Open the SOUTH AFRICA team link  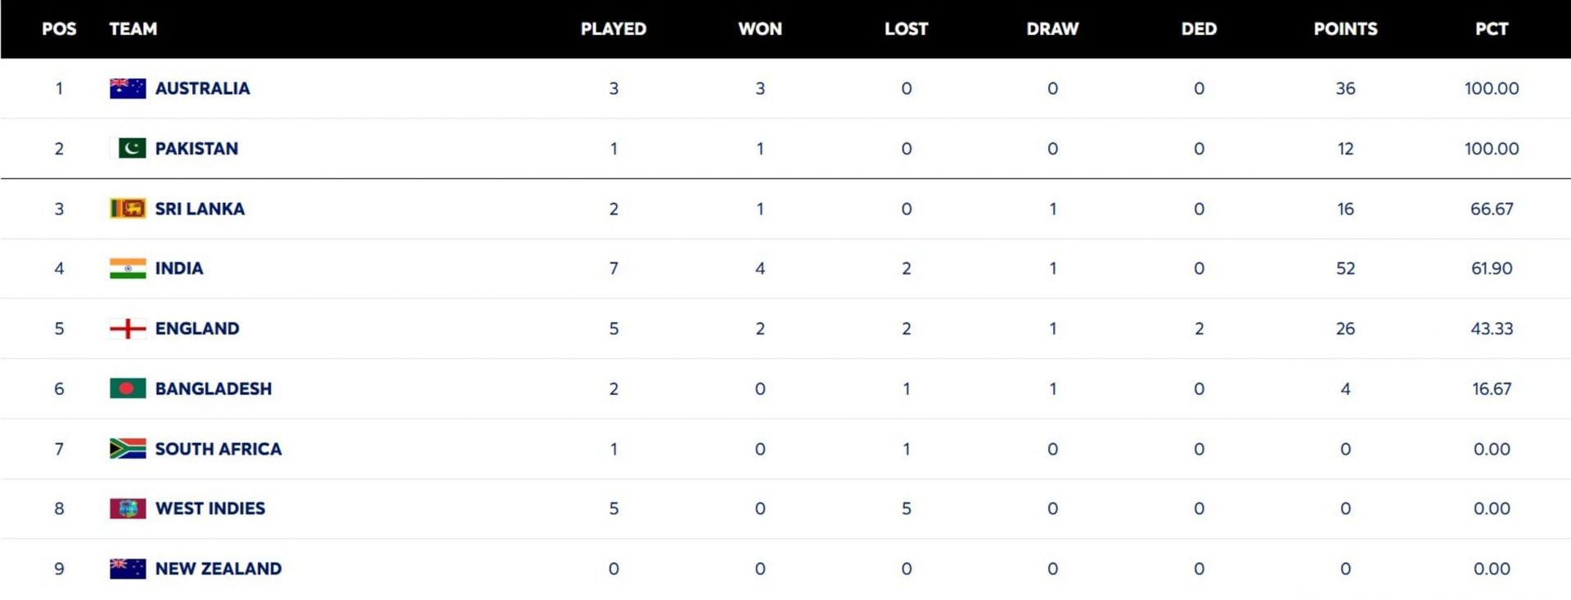[218, 449]
